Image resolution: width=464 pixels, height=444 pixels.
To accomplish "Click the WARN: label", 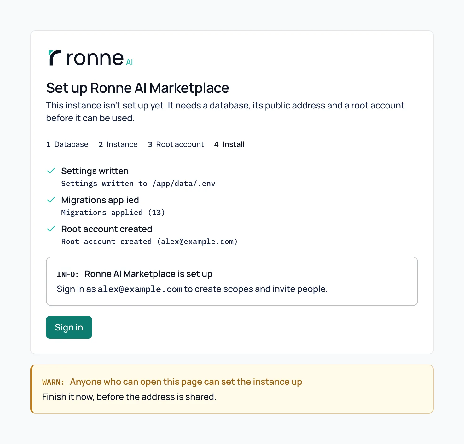I will coord(53,382).
